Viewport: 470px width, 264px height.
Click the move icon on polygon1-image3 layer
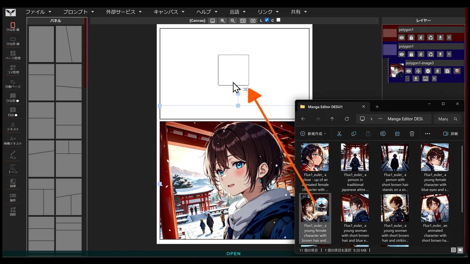click(x=418, y=71)
